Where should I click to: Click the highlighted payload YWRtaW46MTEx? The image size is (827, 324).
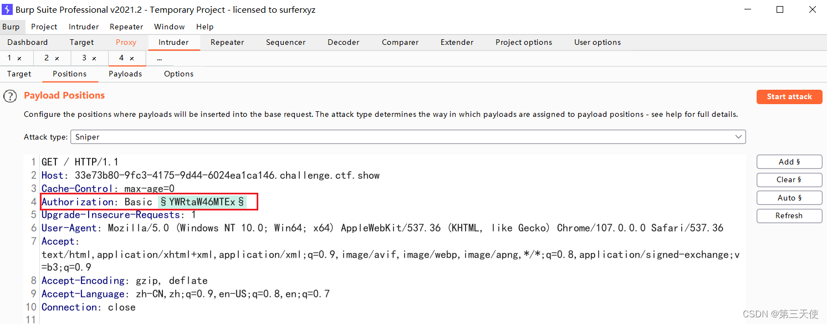202,202
